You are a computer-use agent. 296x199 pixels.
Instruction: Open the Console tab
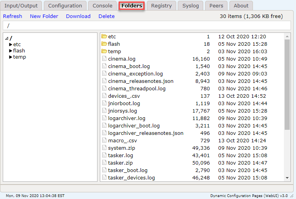pos(103,5)
